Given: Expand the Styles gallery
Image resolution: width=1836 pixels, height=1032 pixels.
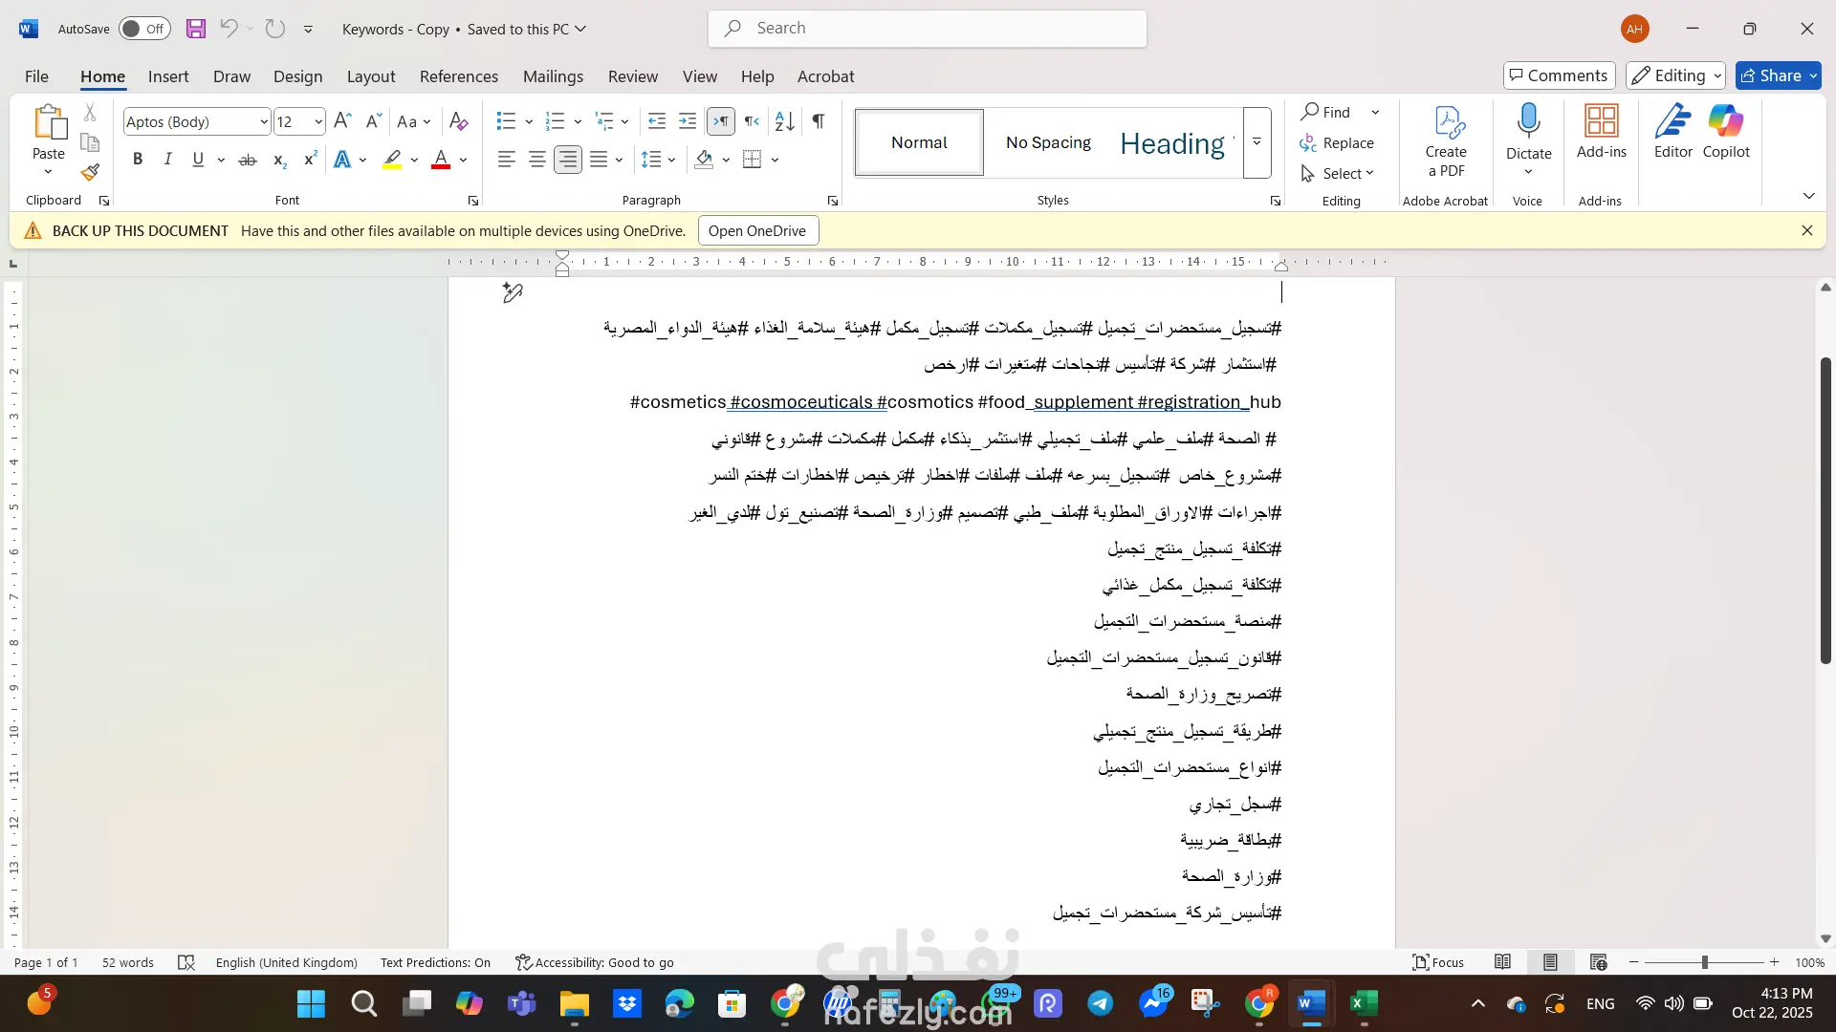Looking at the screenshot, I should click(1257, 142).
